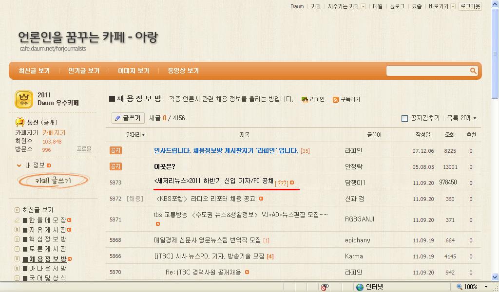The image size is (499, 292).
Task: Open the 메일 top menu link
Action: tap(378, 6)
